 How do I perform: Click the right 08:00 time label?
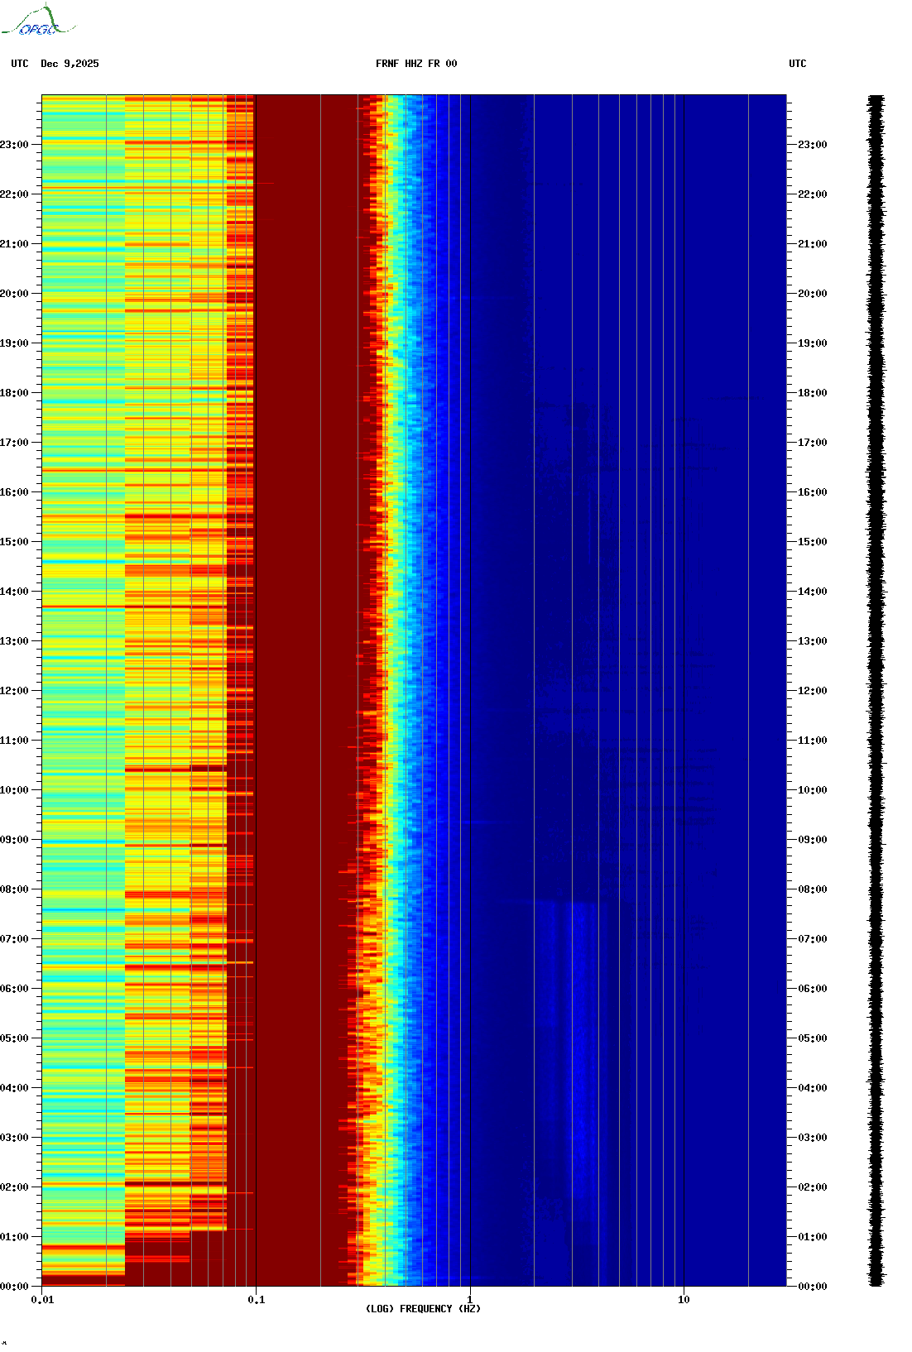coord(812,889)
